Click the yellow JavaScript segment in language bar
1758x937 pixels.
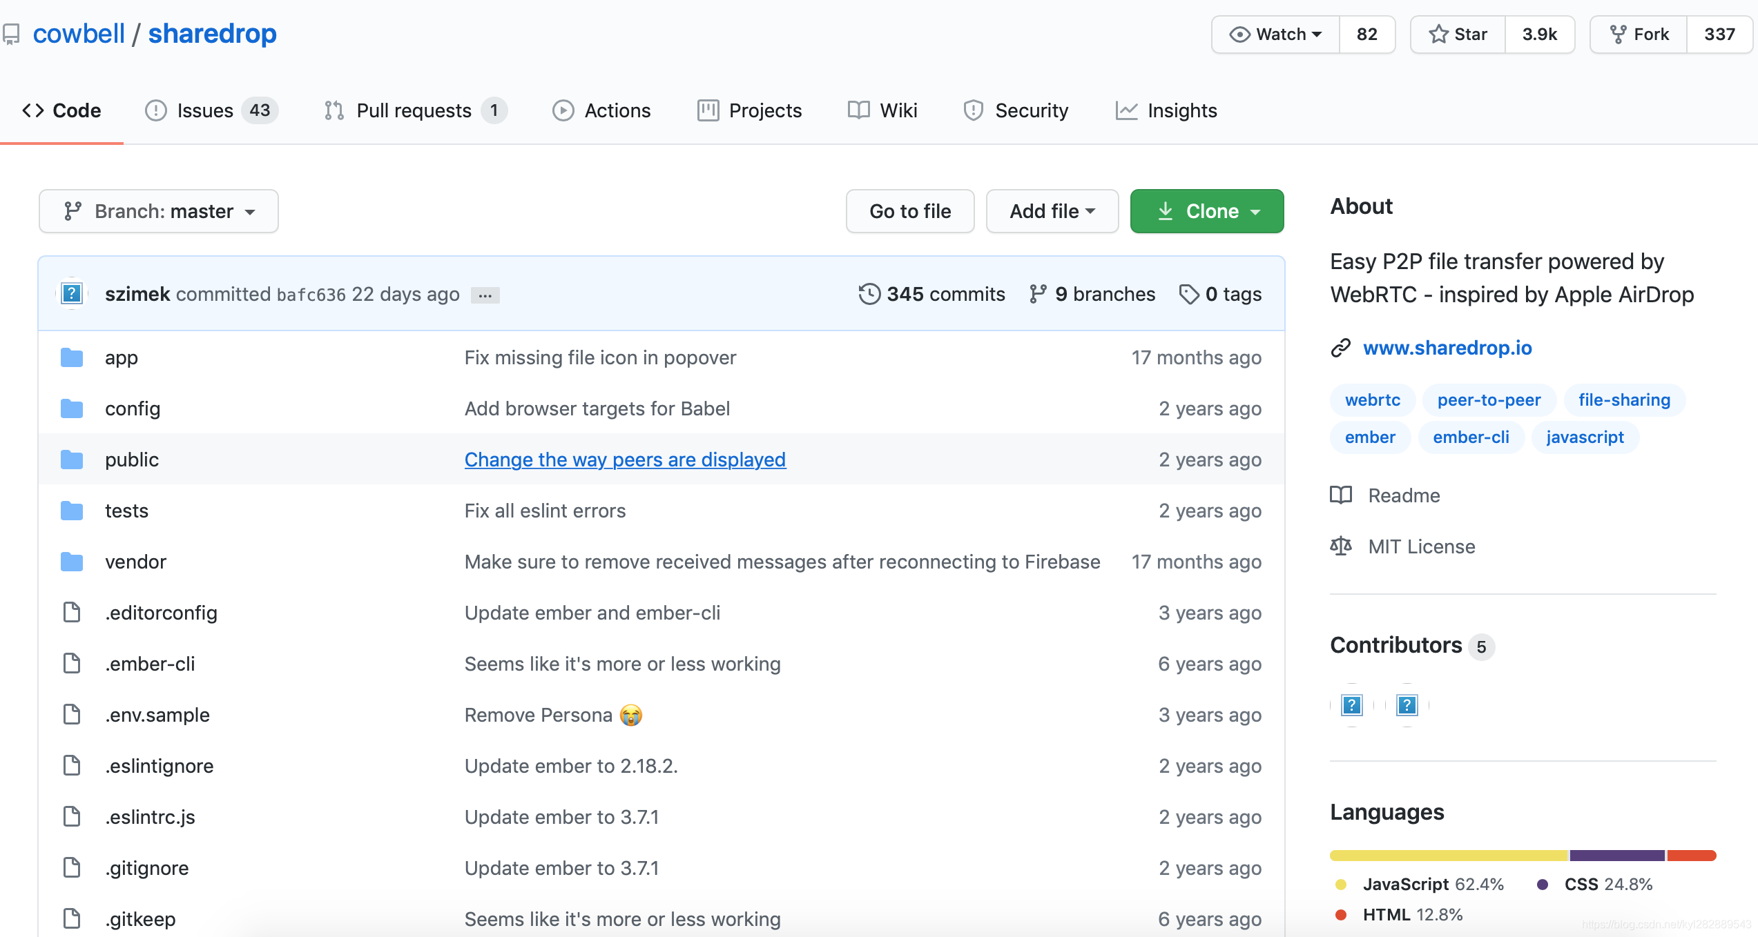point(1449,856)
